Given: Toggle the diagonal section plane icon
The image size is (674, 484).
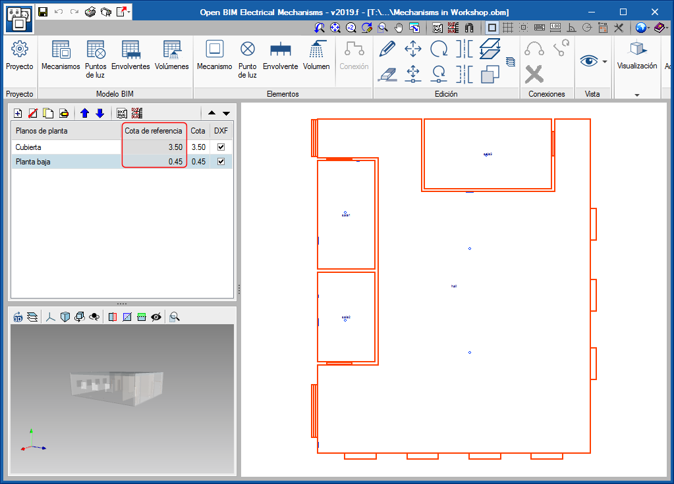Looking at the screenshot, I should point(126,317).
